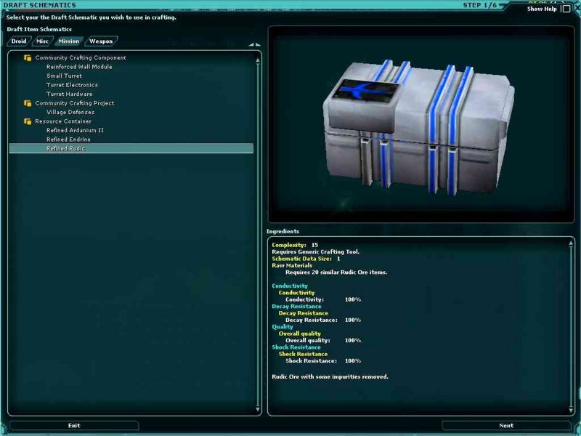Viewport: 581px width, 436px height.
Task: Select the Weapon schematics tab
Action: [x=101, y=41]
